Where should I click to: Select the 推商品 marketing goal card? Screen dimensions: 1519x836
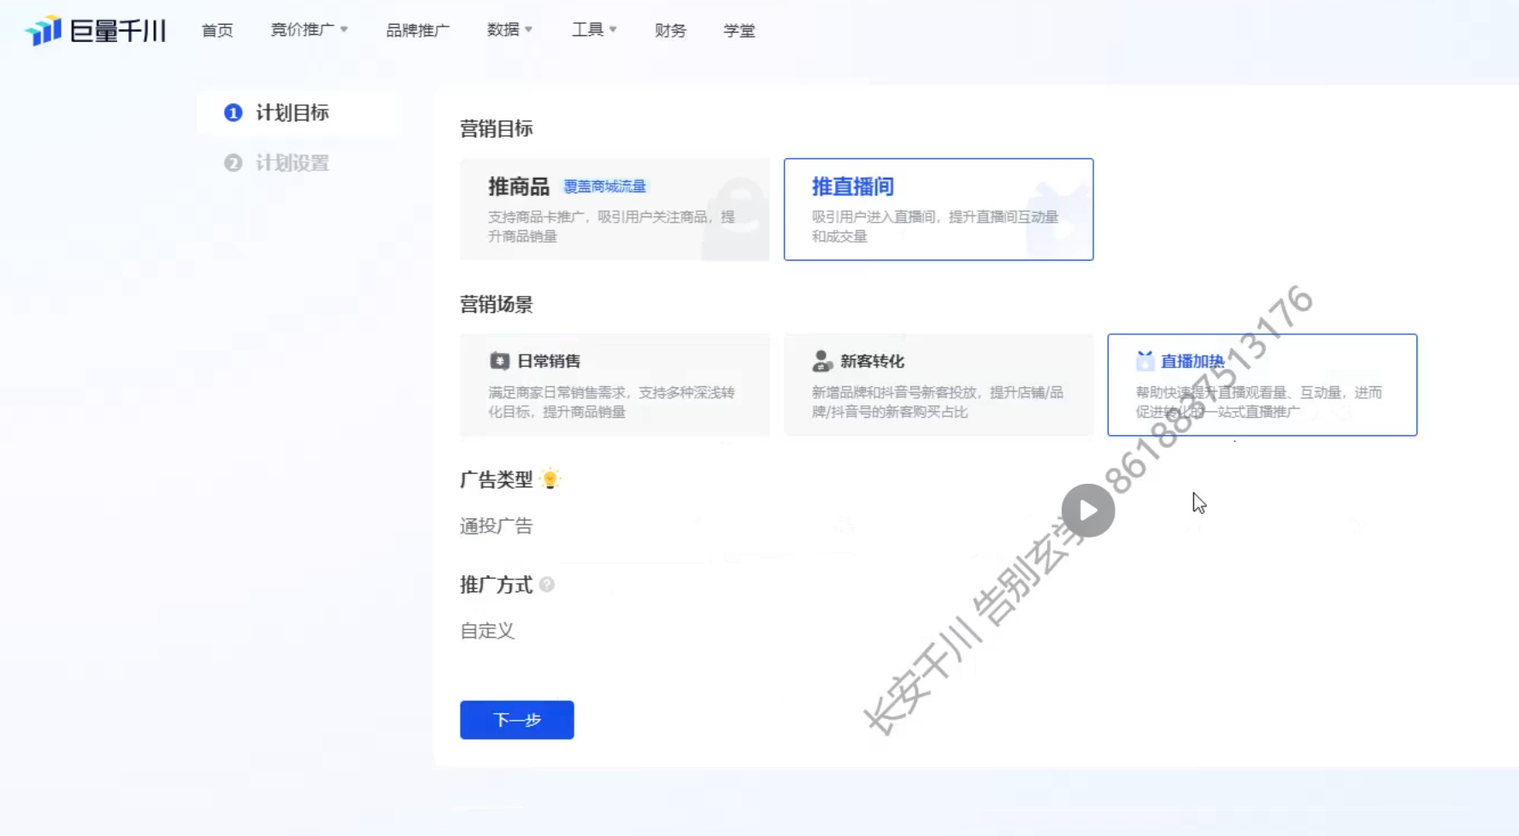coord(615,209)
